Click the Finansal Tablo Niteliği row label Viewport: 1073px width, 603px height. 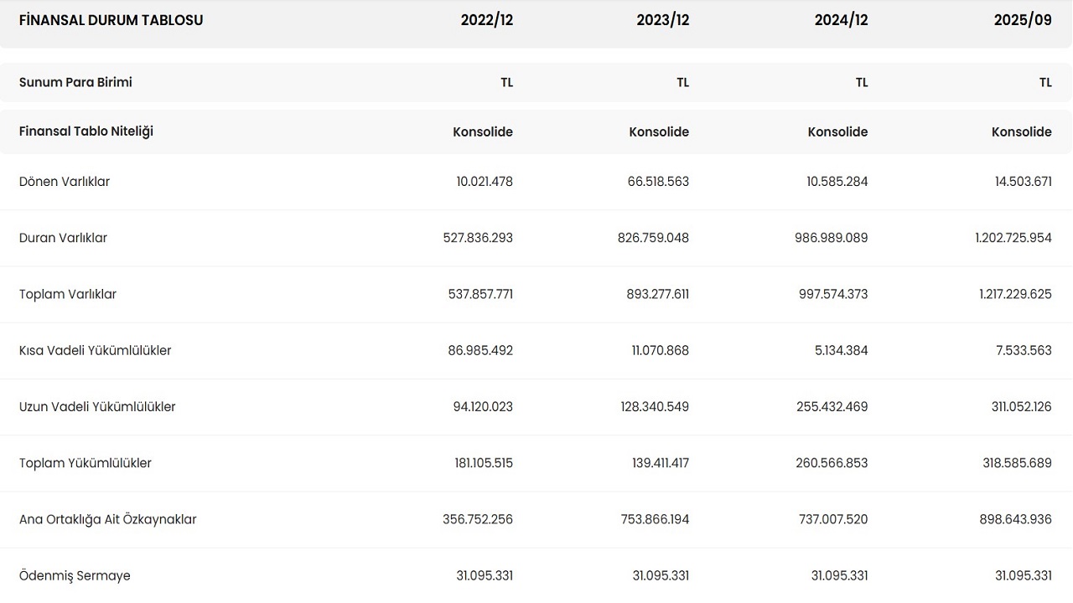point(86,131)
